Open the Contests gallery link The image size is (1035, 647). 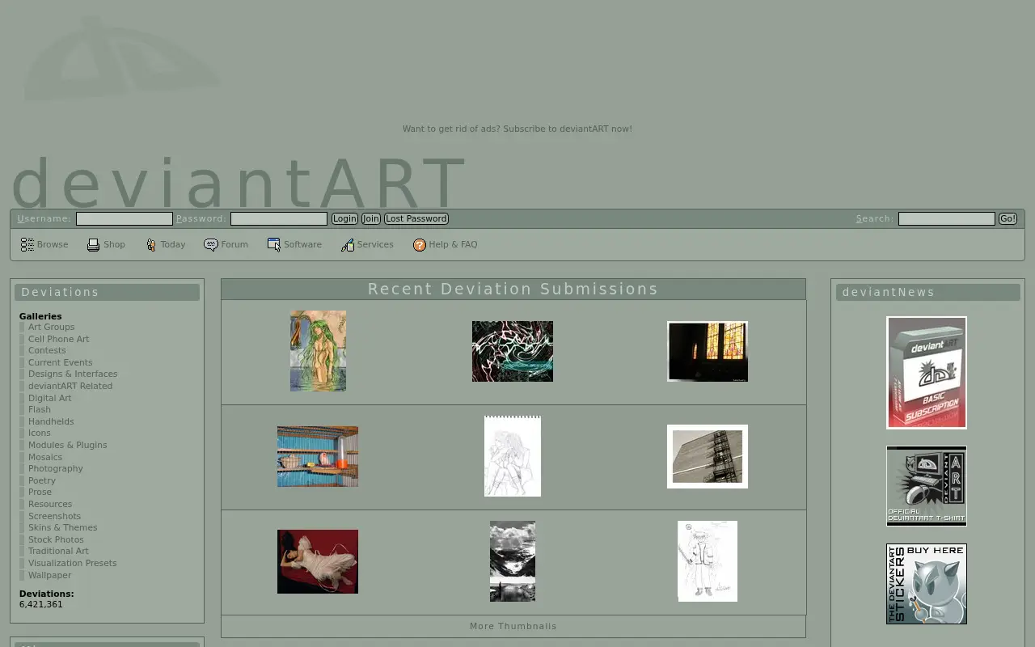47,350
